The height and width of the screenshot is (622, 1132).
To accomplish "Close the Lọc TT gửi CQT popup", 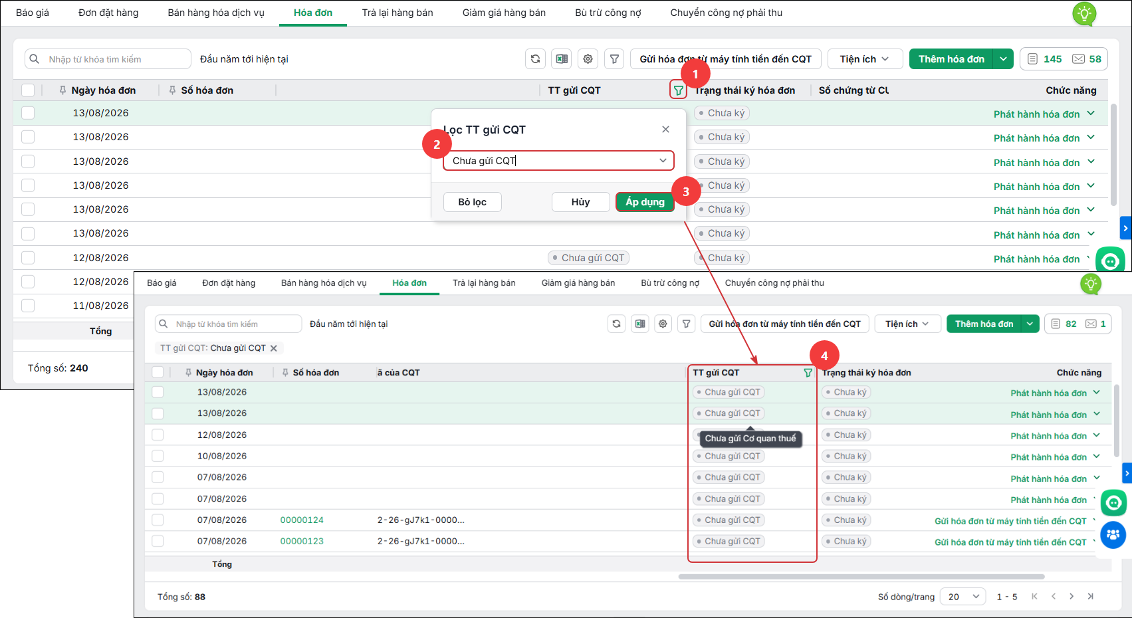I will click(665, 130).
